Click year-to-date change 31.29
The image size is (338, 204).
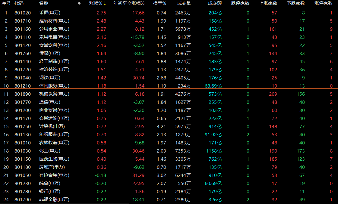point(138,175)
